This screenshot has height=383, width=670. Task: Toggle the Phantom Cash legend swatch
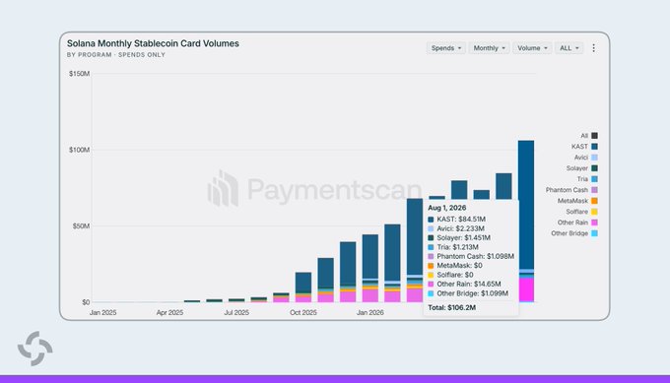[594, 190]
